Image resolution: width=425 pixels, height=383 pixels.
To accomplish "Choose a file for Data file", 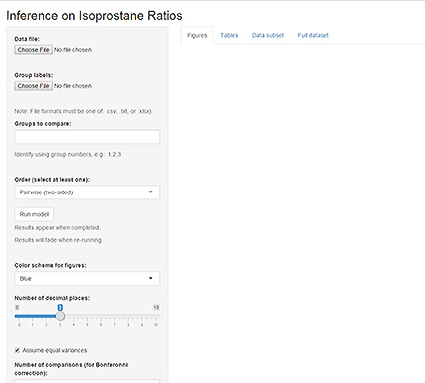I will tap(33, 50).
